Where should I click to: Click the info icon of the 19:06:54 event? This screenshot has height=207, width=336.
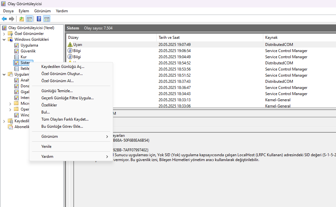70,51
